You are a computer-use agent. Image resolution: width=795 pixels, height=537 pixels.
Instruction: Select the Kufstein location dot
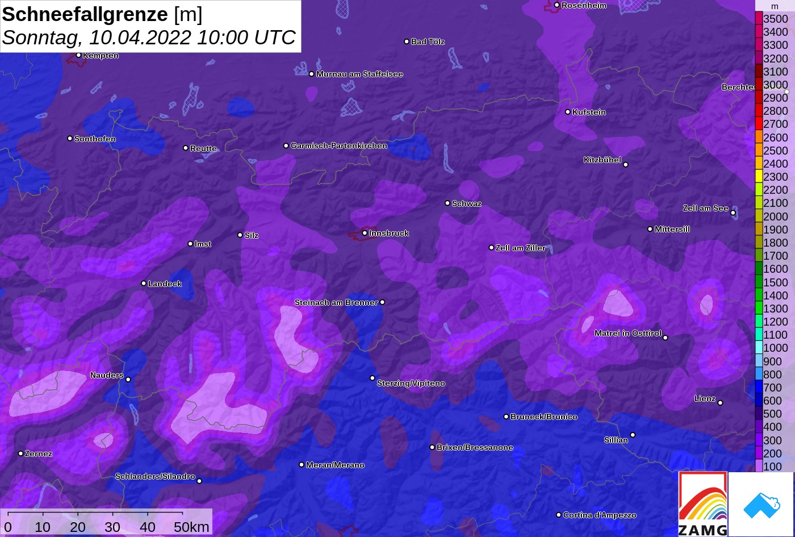(x=567, y=112)
